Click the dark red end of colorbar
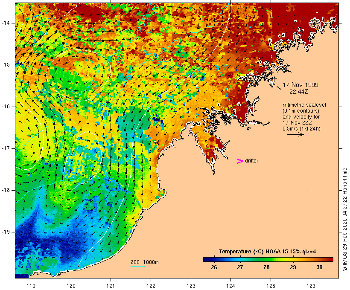 (331, 259)
